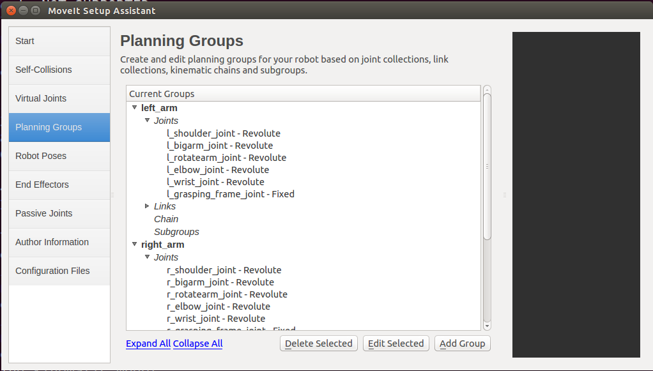653x371 pixels.
Task: Click the splitter handle beside the dark preview
Action: [x=504, y=195]
